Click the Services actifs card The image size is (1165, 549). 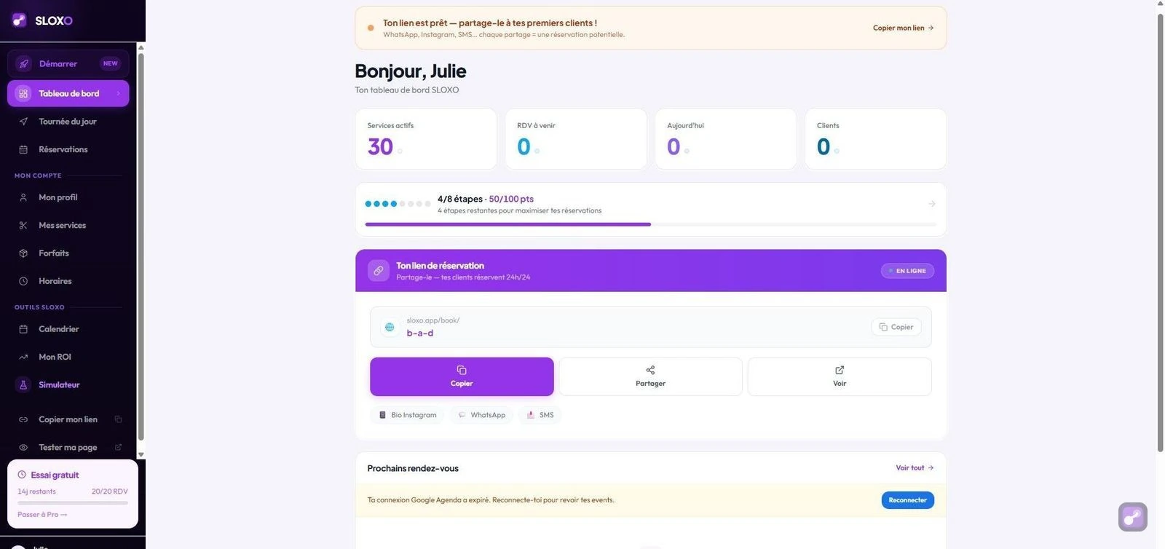pyautogui.click(x=426, y=139)
